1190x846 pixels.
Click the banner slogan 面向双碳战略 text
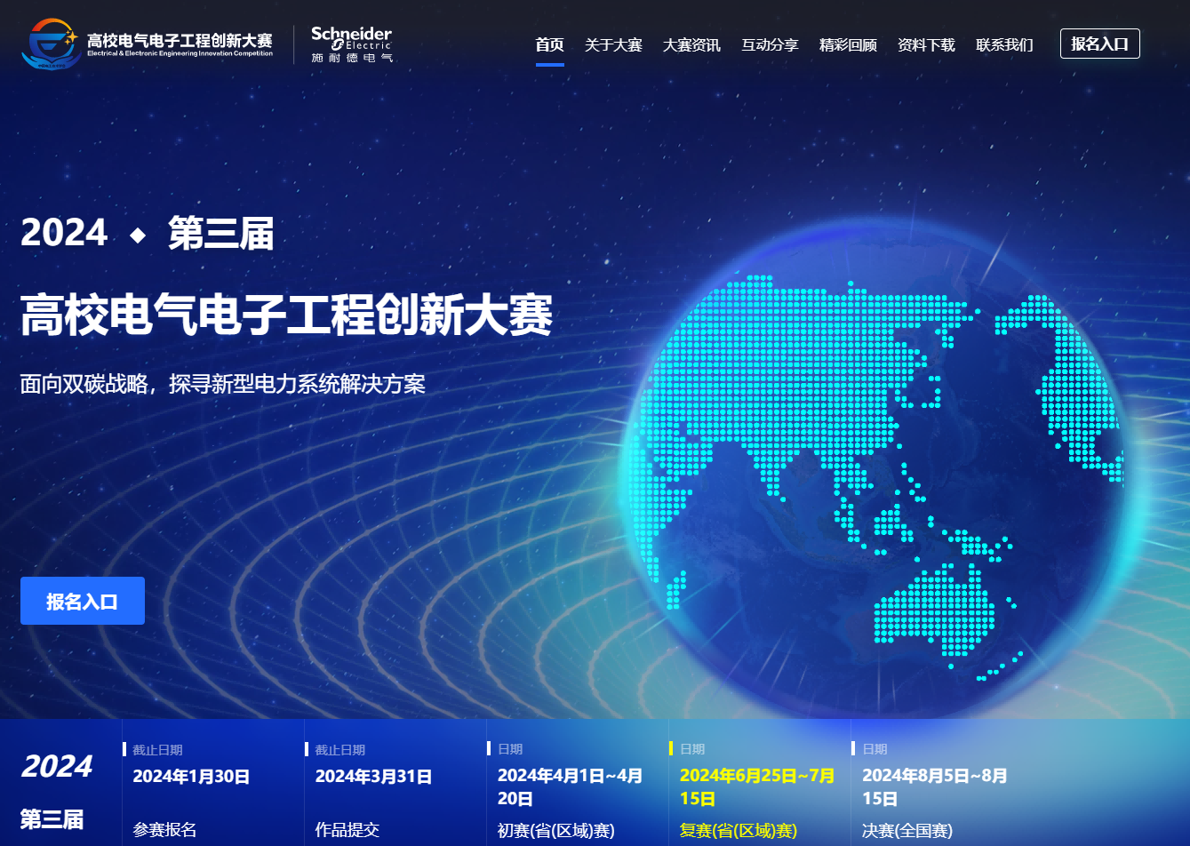click(222, 384)
